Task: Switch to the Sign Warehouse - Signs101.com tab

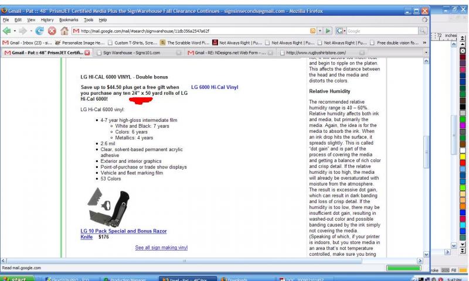Action: (138, 53)
